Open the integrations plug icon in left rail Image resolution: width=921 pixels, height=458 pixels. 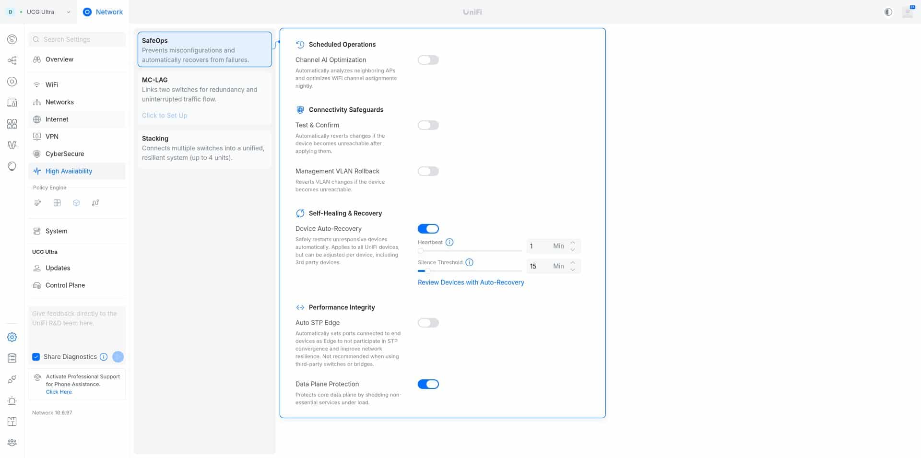(x=12, y=379)
